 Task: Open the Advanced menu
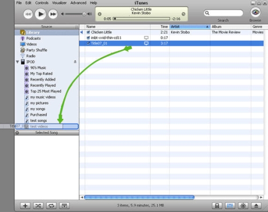[x=78, y=3]
